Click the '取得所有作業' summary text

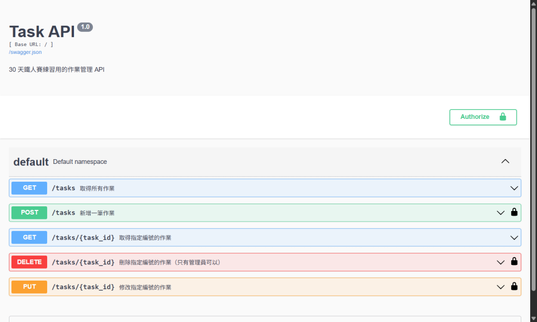coord(97,188)
